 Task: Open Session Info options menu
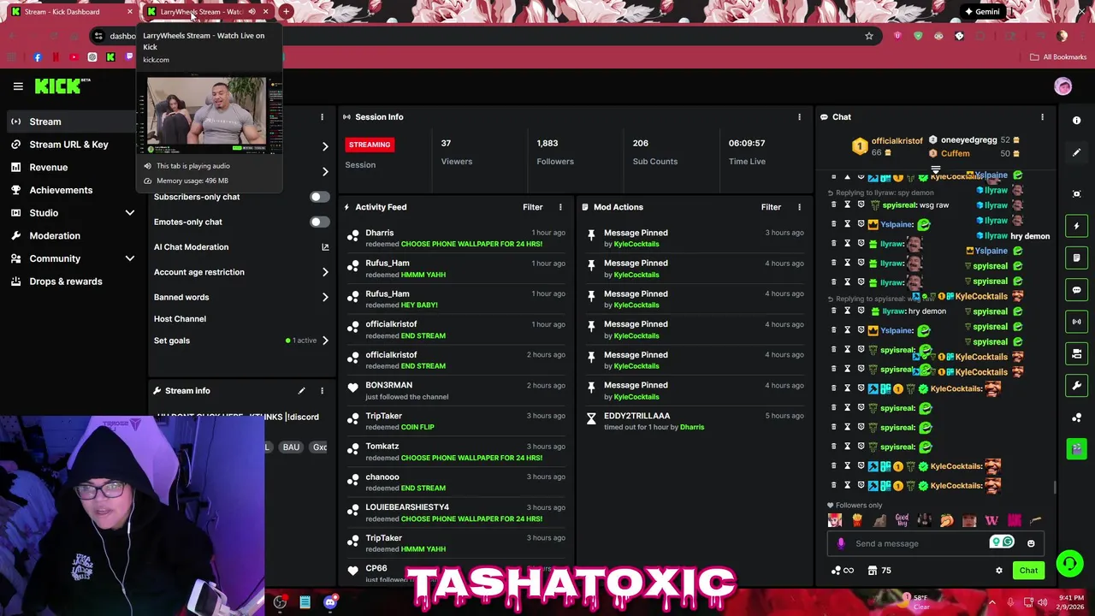click(x=800, y=117)
